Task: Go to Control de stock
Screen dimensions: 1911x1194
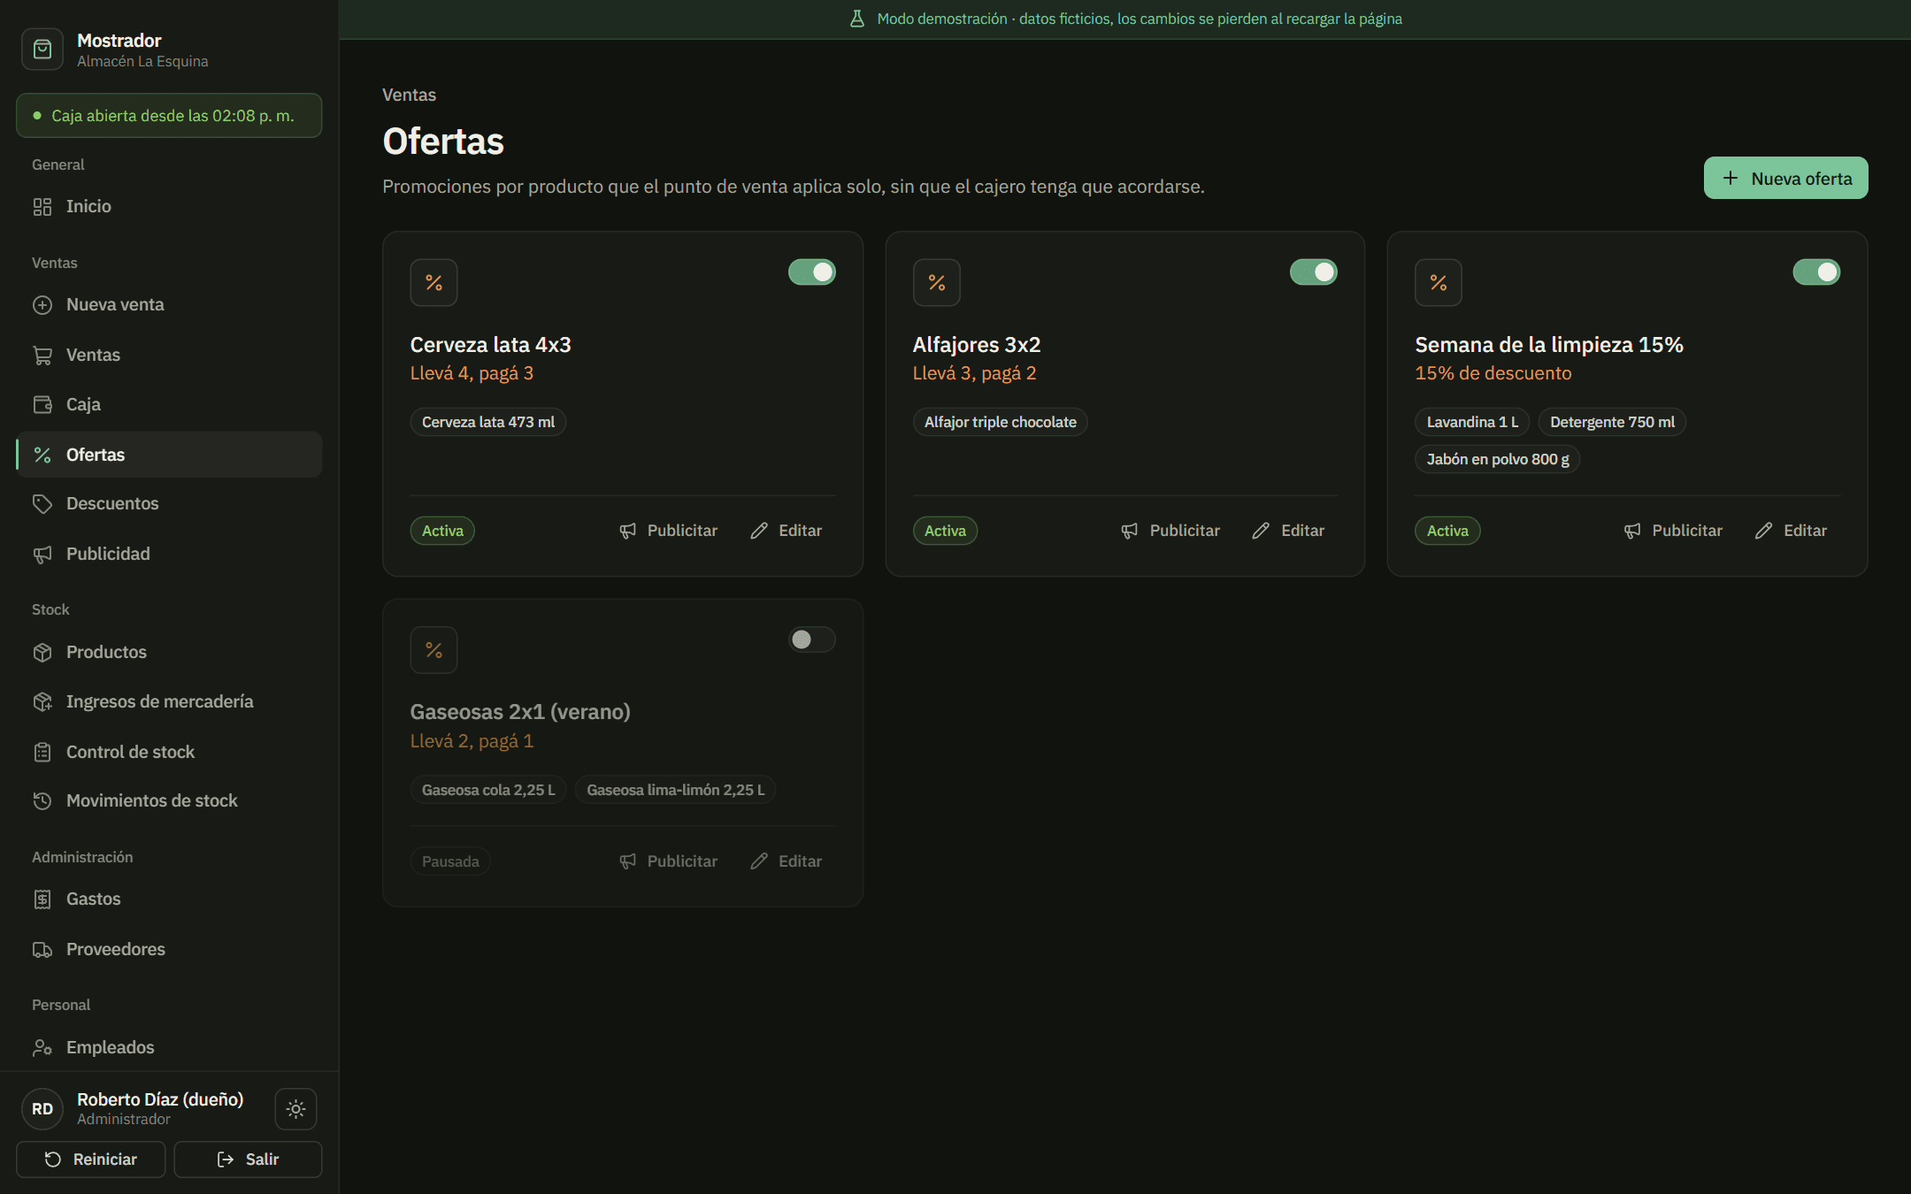Action: point(169,752)
